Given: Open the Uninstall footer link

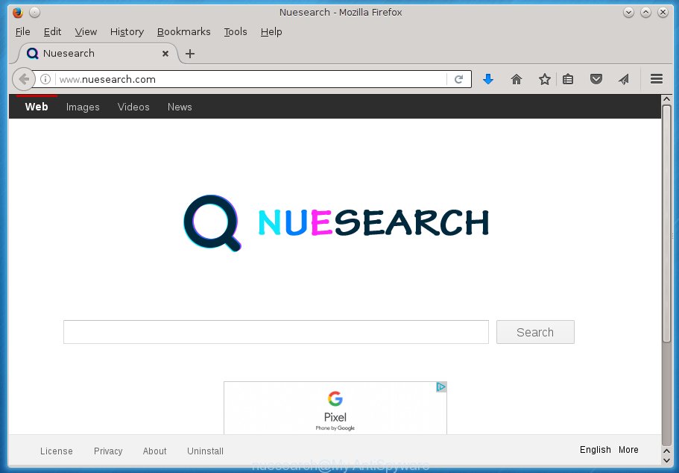Looking at the screenshot, I should click(x=205, y=451).
